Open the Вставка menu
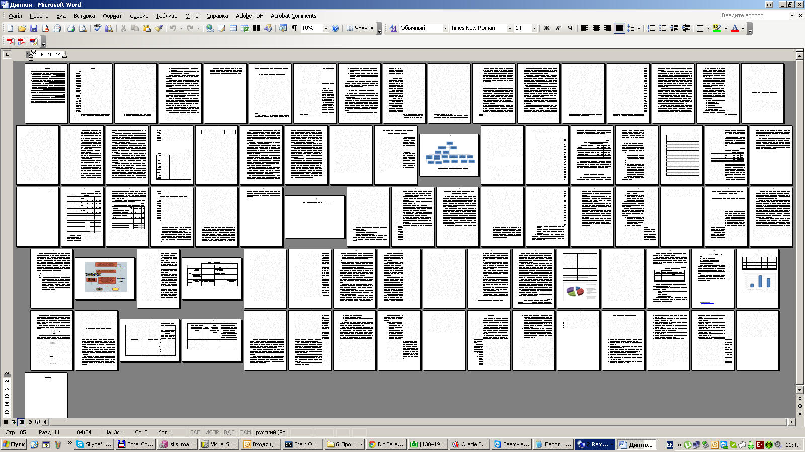The width and height of the screenshot is (805, 452). coord(84,16)
